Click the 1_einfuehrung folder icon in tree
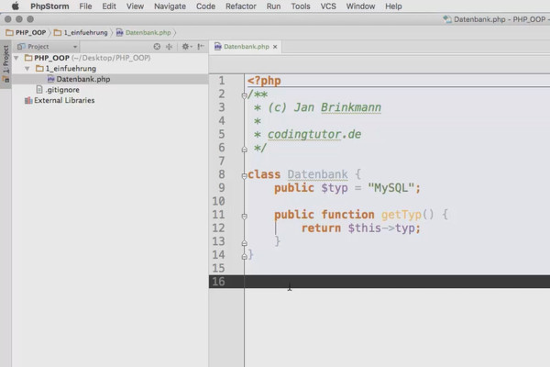 39,68
